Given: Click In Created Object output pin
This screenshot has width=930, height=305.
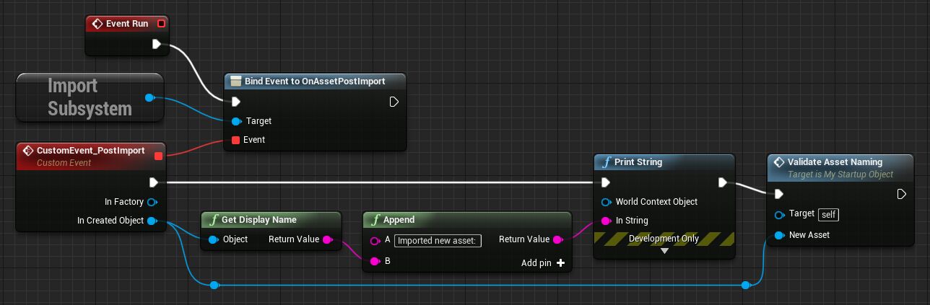Looking at the screenshot, I should tap(152, 221).
